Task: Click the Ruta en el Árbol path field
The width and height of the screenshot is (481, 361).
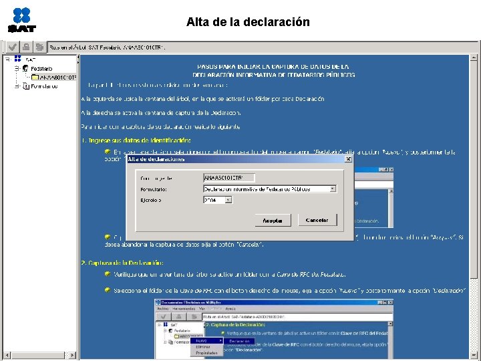Action: (263, 47)
